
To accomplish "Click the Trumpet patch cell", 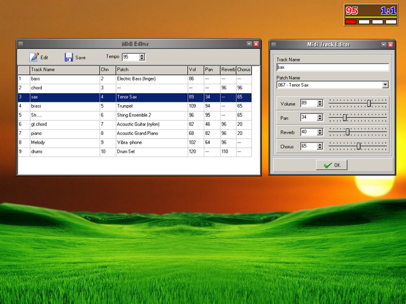I will [x=152, y=106].
